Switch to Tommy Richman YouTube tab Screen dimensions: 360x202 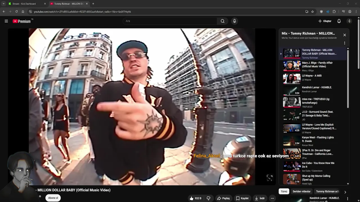(x=69, y=4)
